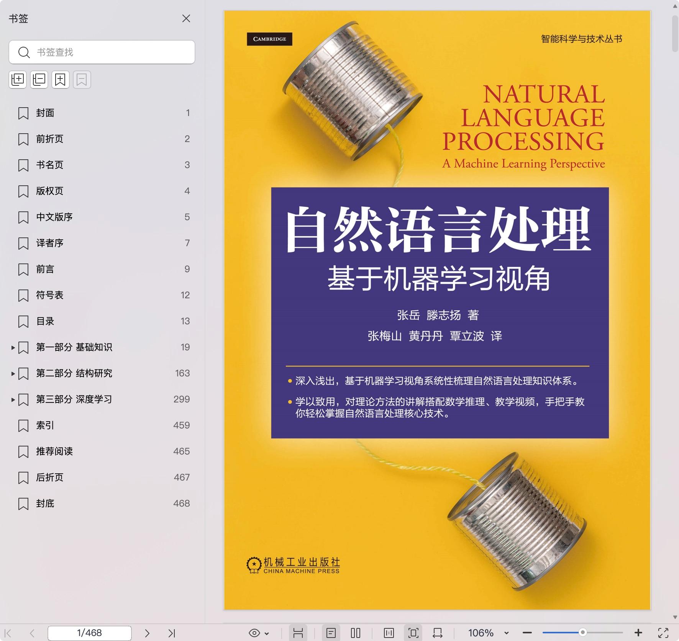Image resolution: width=679 pixels, height=641 pixels.
Task: Open the 106% zoom level dropdown
Action: click(506, 633)
